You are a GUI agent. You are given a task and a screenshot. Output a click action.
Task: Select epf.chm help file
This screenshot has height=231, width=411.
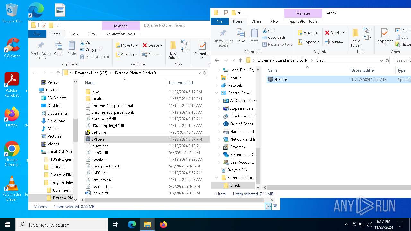pos(99,133)
